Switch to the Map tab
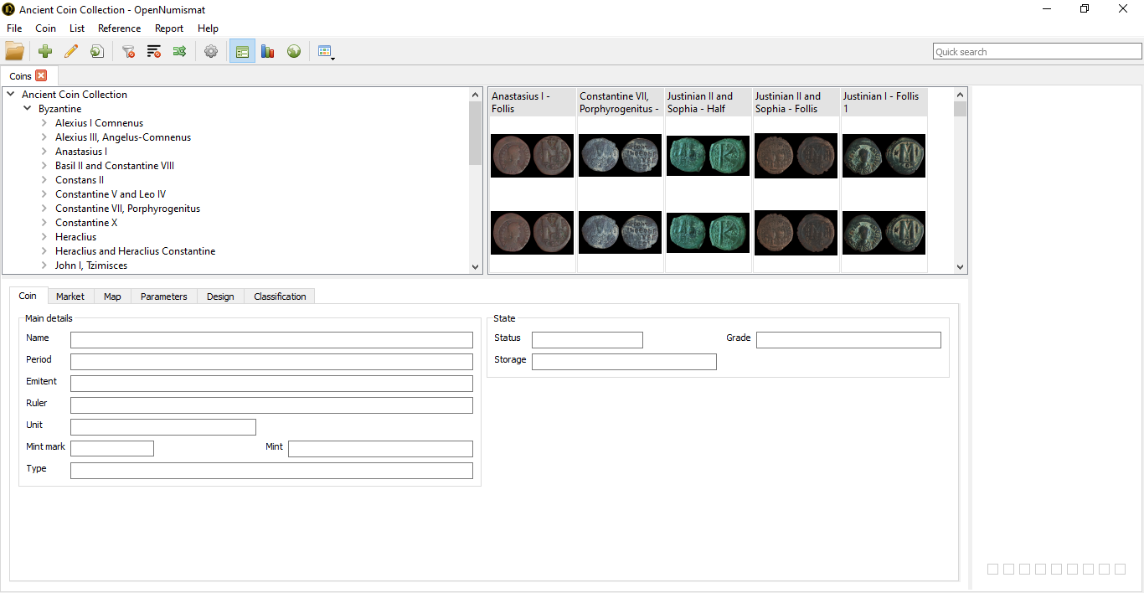This screenshot has height=593, width=1144. tap(112, 296)
